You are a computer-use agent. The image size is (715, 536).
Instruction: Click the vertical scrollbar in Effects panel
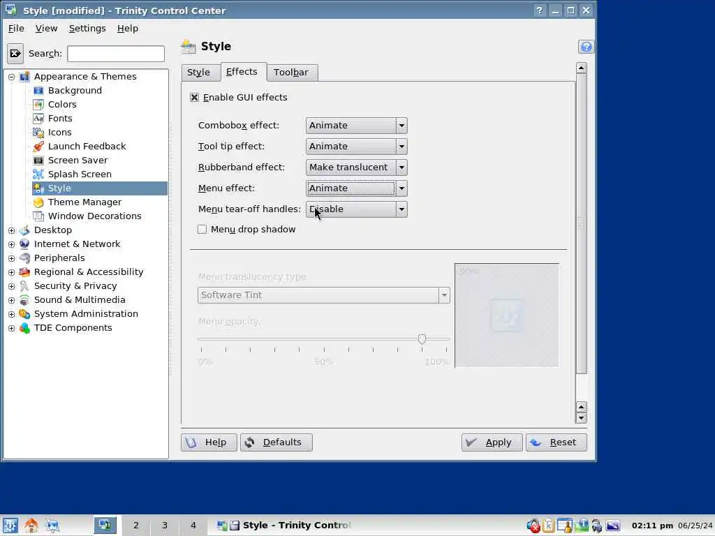(x=582, y=223)
